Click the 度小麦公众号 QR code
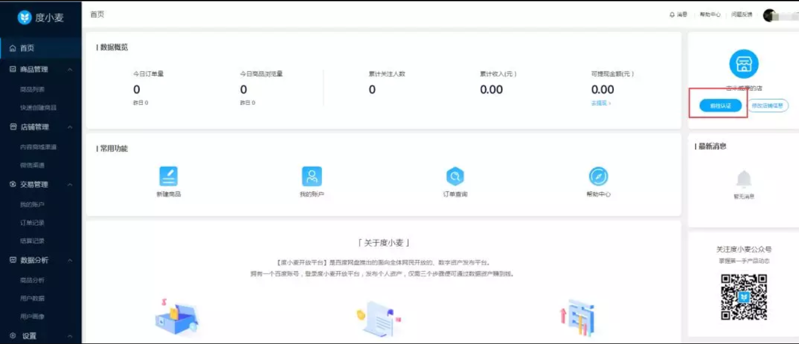Image resolution: width=799 pixels, height=344 pixels. pyautogui.click(x=743, y=297)
